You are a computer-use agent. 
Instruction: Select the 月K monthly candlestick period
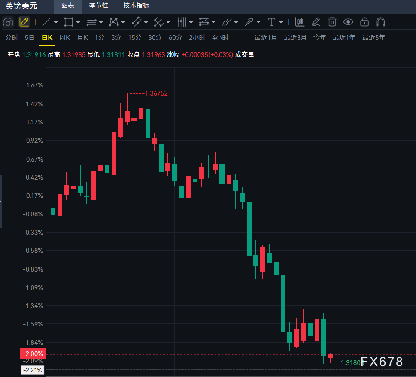[82, 38]
